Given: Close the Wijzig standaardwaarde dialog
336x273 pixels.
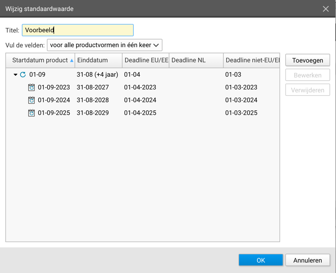Looking at the screenshot, I should 326,9.
